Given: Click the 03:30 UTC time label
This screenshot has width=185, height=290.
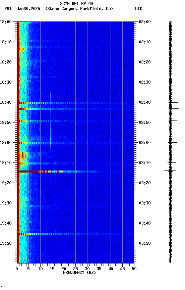Looking at the screenshot, I should tap(145, 203).
